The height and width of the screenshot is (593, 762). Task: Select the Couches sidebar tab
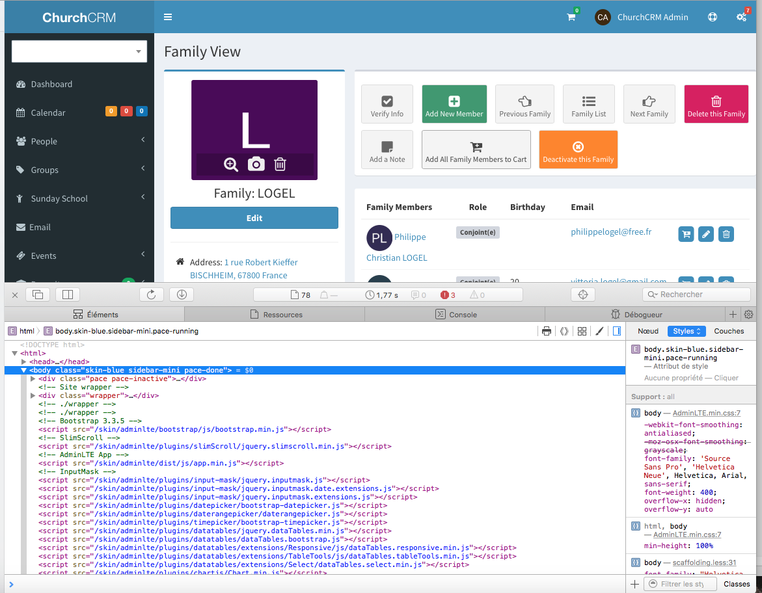pos(728,331)
